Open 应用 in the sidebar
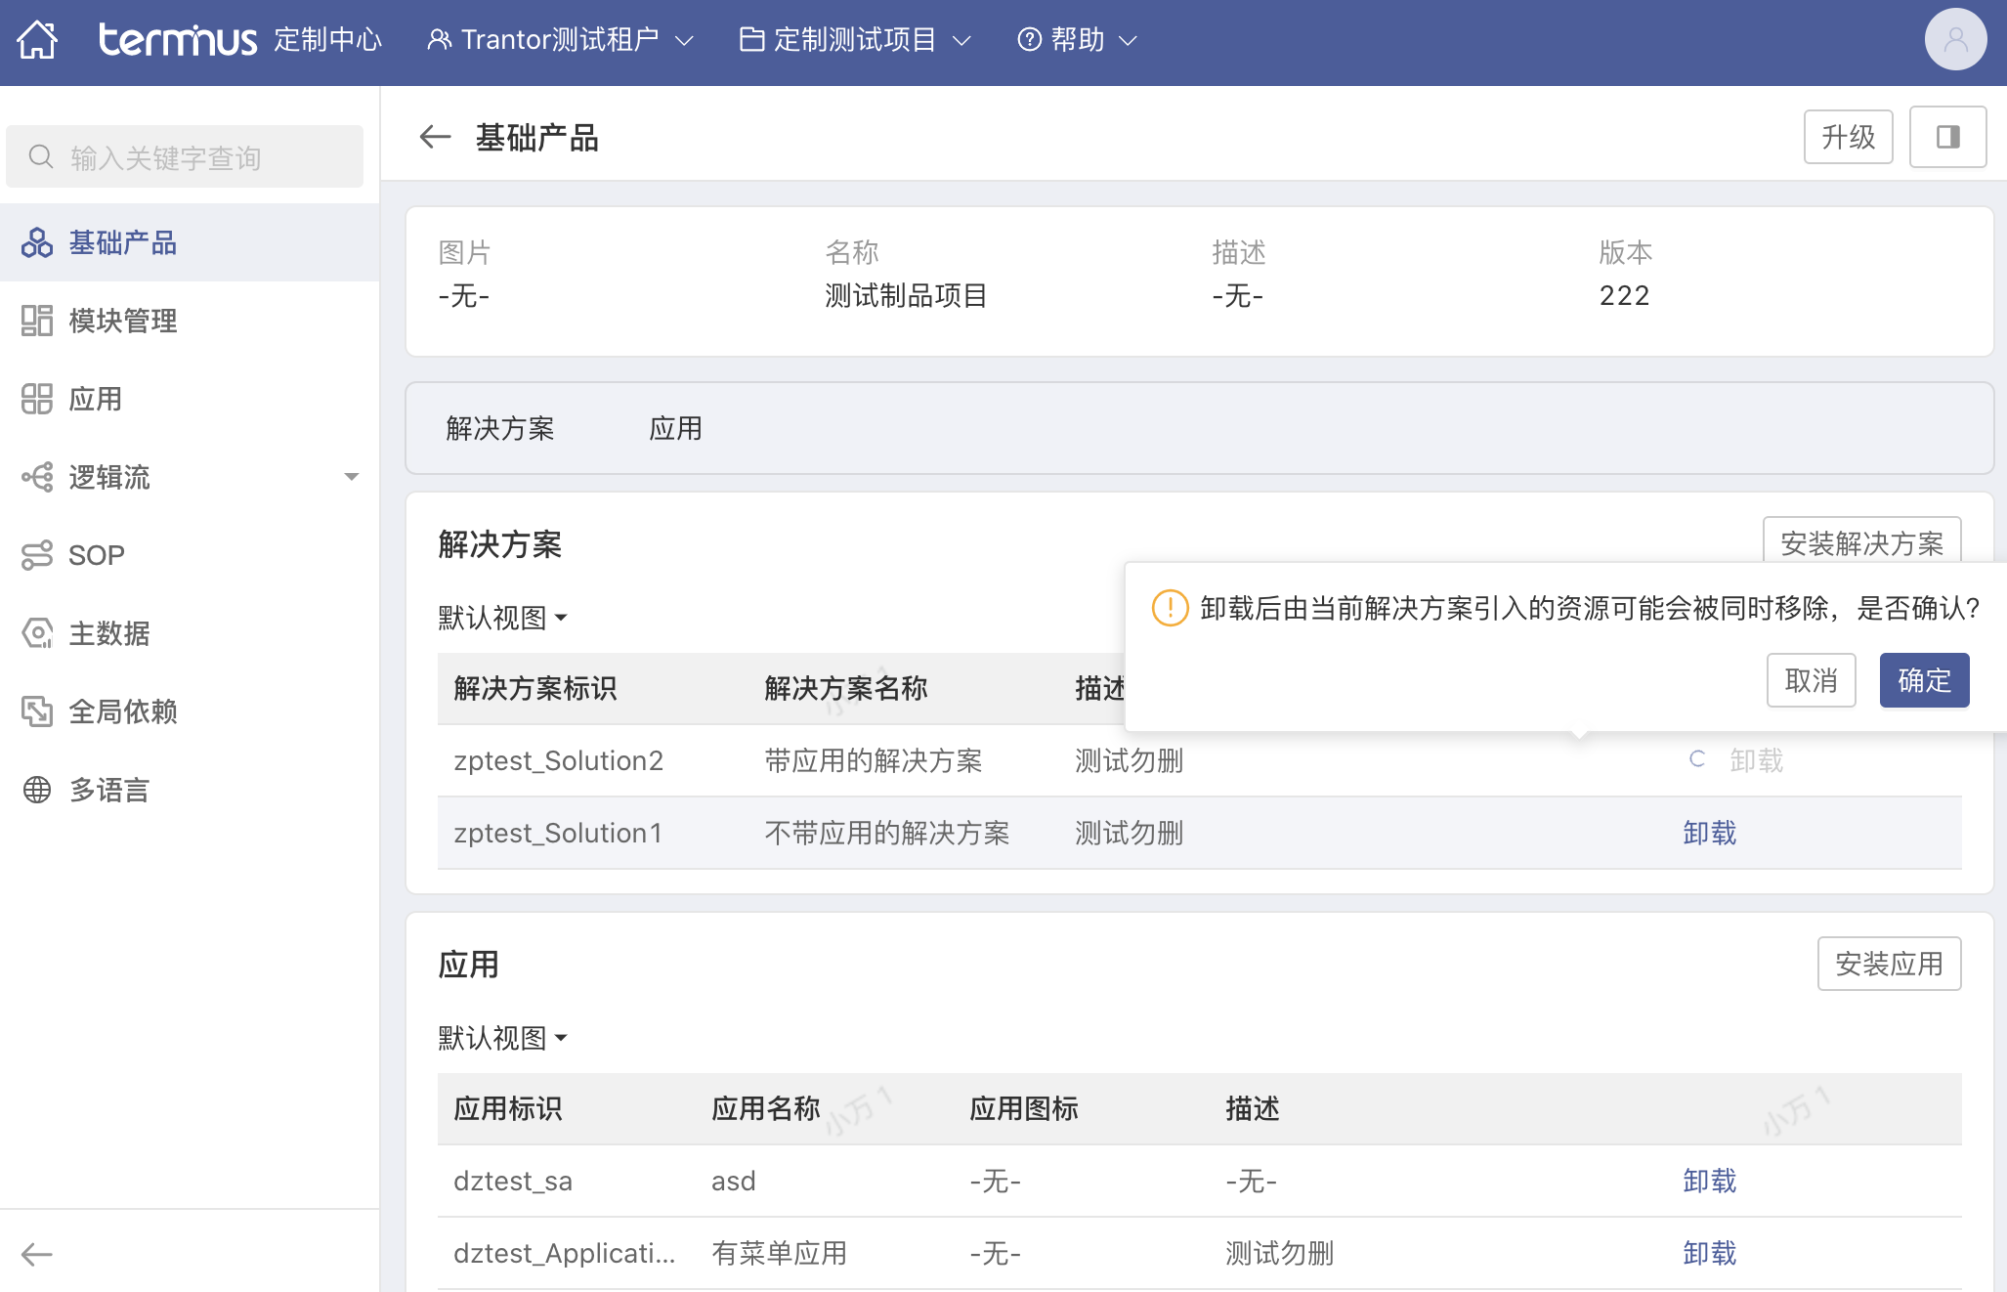The image size is (2007, 1292). pos(190,399)
